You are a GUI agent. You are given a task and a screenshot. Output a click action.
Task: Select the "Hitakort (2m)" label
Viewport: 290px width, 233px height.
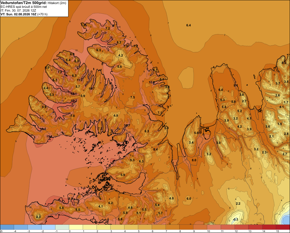click(x=57, y=3)
